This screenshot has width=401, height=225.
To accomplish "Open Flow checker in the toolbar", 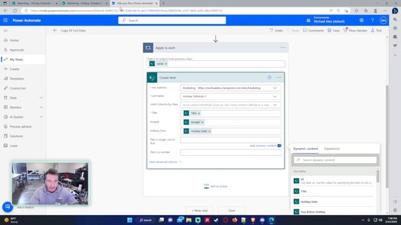I will tap(355, 31).
